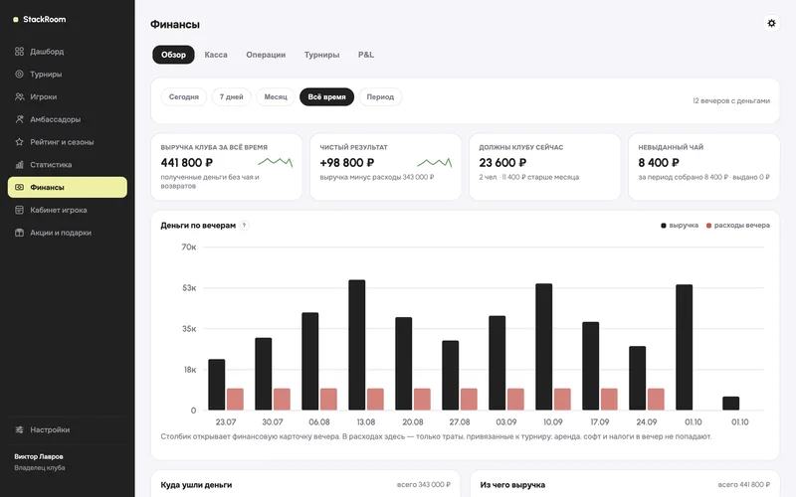
Task: Click the 'Куда ушли деньги' heading
Action: pos(196,485)
